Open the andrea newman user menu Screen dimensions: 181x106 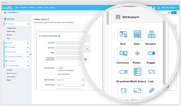[x=169, y=8]
